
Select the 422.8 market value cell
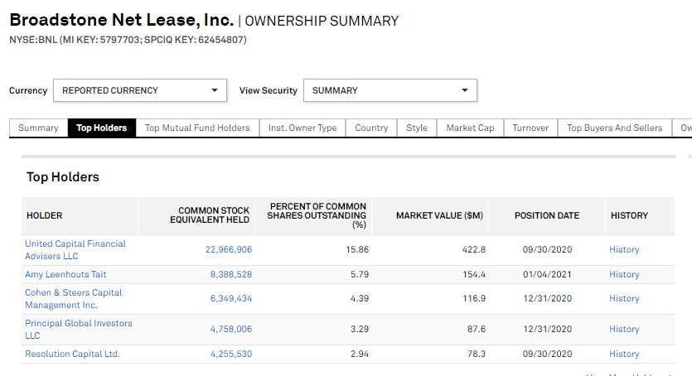click(474, 249)
